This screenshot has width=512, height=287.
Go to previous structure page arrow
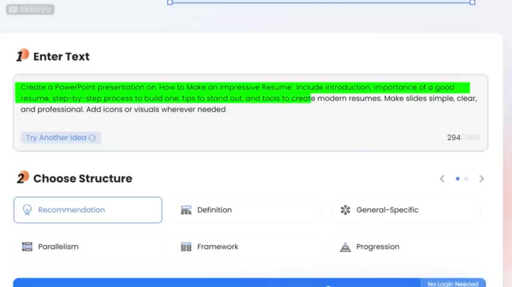[442, 179]
